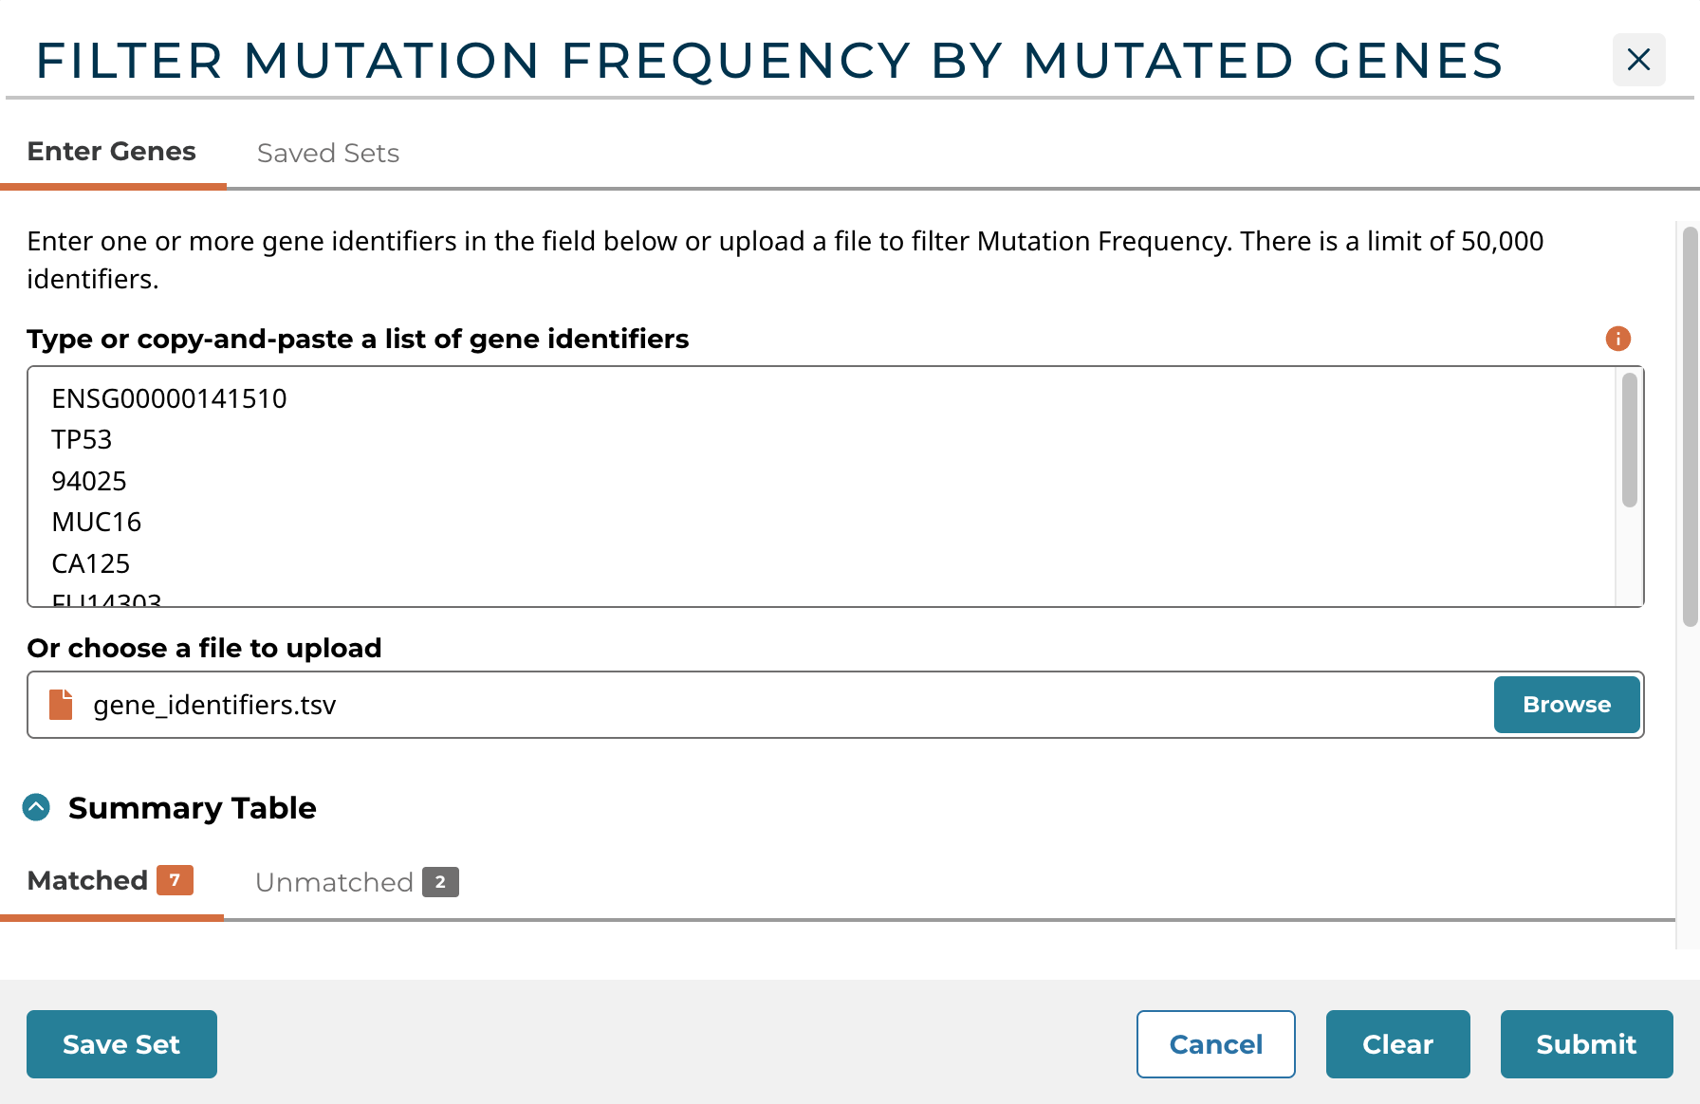Screen dimensions: 1700x1104
Task: Place cursor on the MUC16 line
Action: (x=97, y=523)
